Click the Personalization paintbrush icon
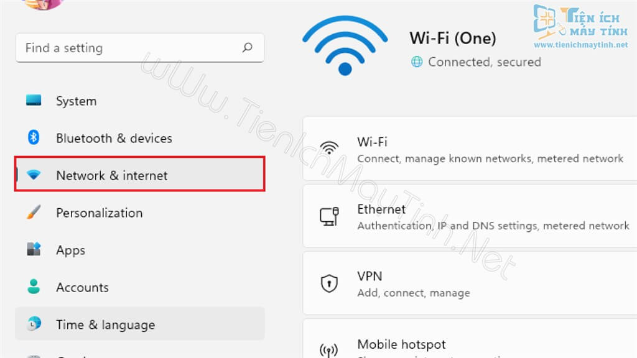 [x=34, y=213]
